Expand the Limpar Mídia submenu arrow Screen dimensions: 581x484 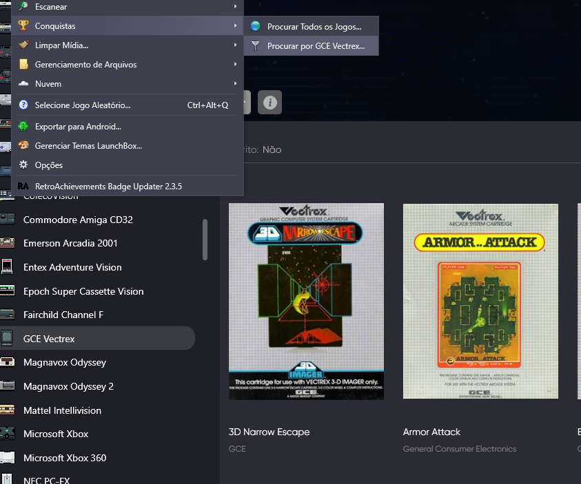click(x=235, y=45)
